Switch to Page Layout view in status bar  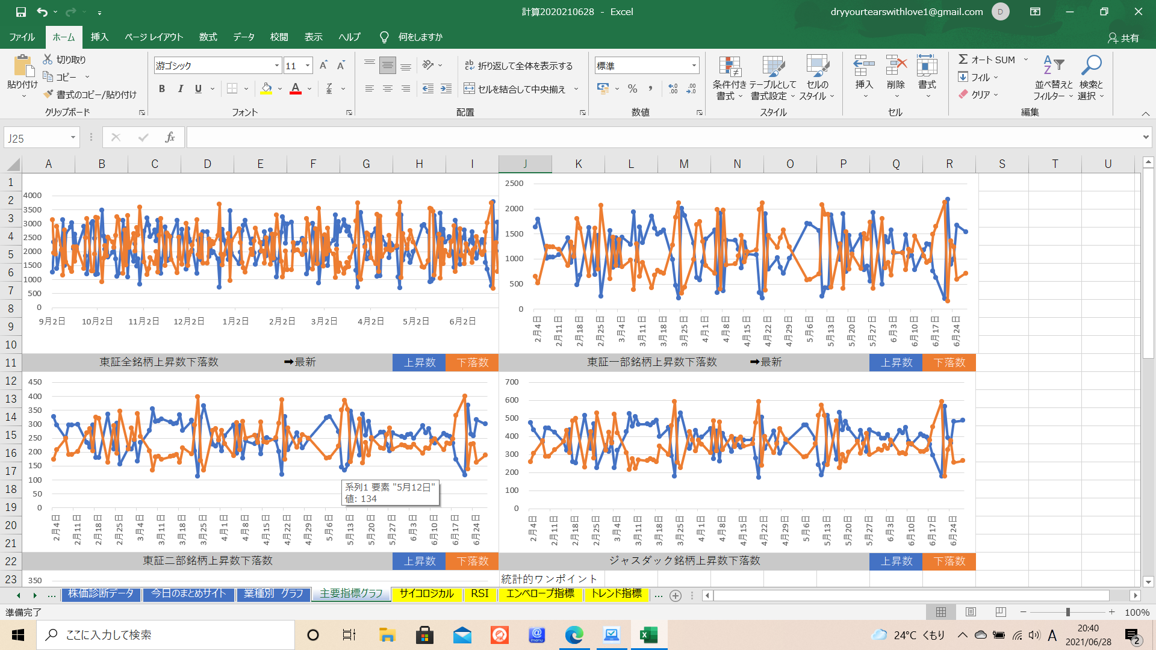[x=971, y=612]
